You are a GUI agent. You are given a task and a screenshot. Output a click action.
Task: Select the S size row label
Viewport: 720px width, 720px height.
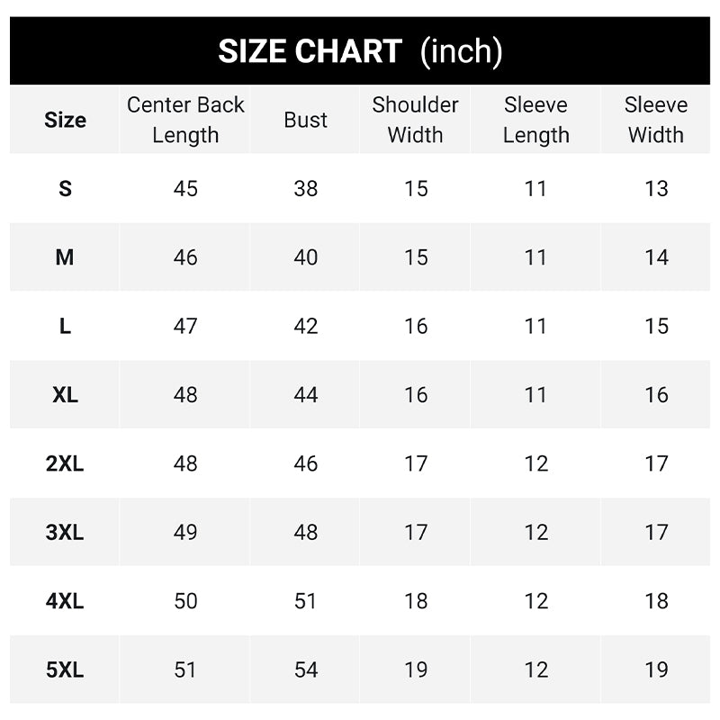coord(65,189)
